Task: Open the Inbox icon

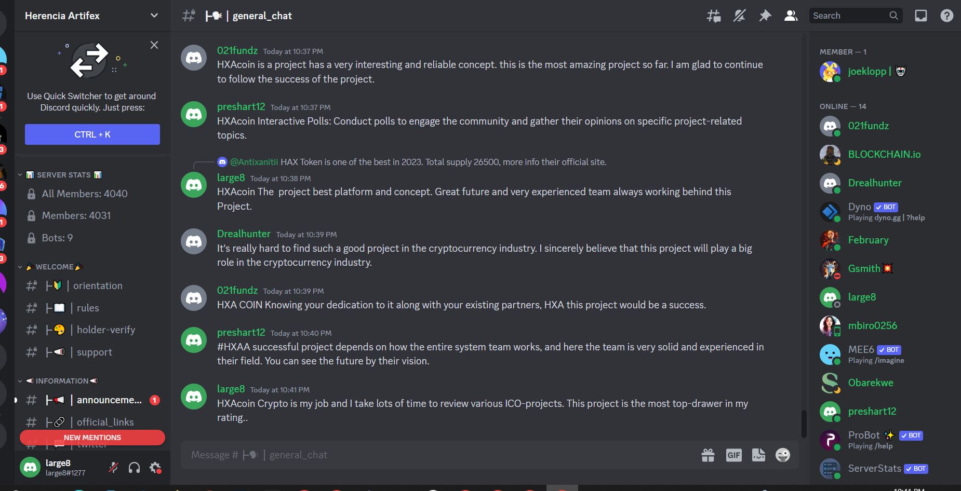Action: [921, 16]
